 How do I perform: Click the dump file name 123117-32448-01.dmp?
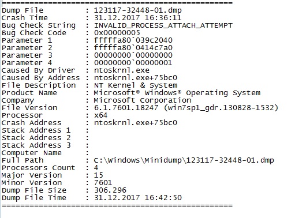[x=138, y=10]
